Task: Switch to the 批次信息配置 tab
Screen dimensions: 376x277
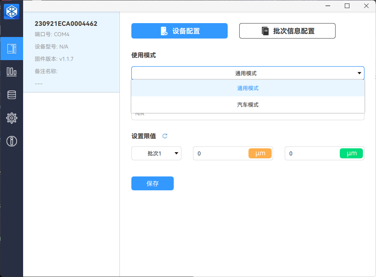Action: [x=287, y=31]
